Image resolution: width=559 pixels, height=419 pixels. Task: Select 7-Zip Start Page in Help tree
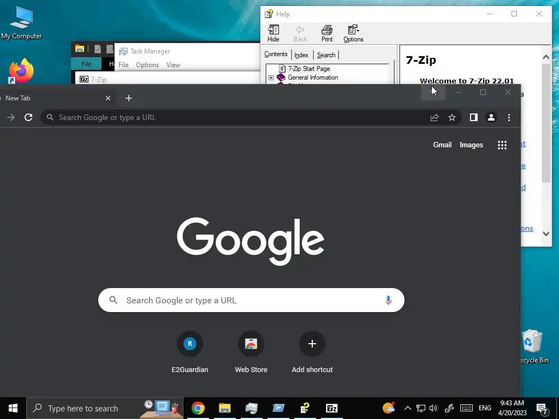point(309,68)
